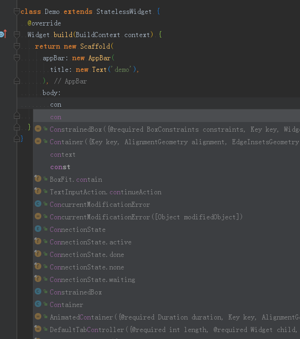Select the Container class suggestion

pos(166,305)
